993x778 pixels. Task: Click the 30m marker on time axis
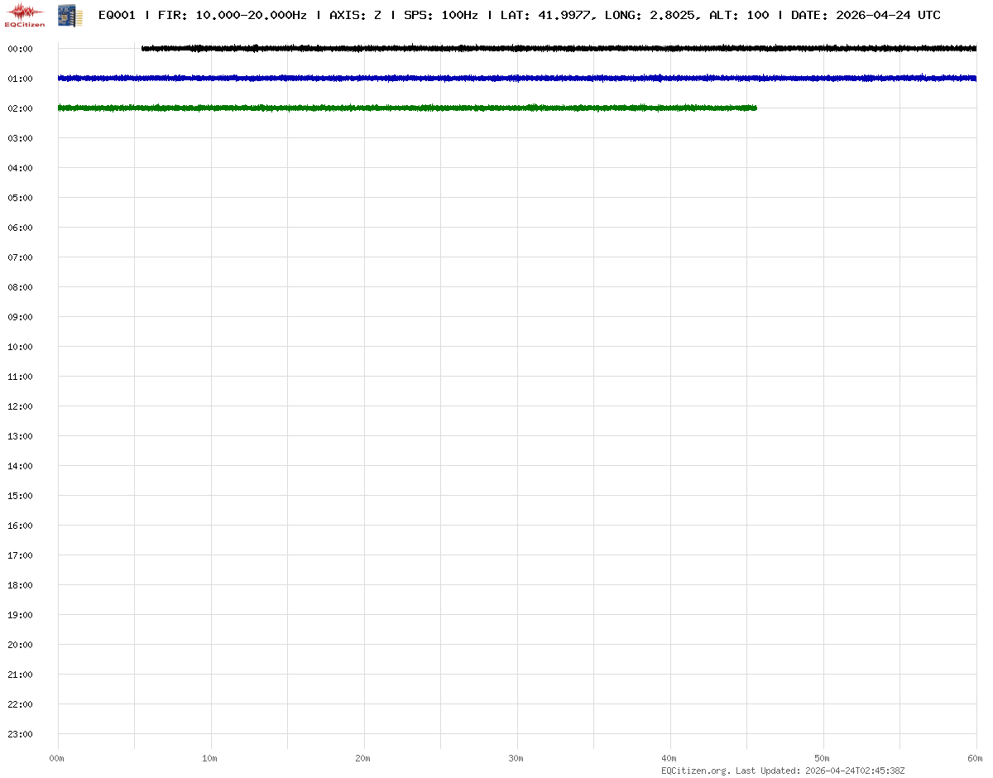pyautogui.click(x=516, y=758)
